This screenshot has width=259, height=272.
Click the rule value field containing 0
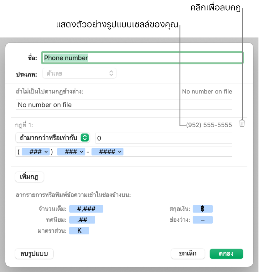point(163,138)
